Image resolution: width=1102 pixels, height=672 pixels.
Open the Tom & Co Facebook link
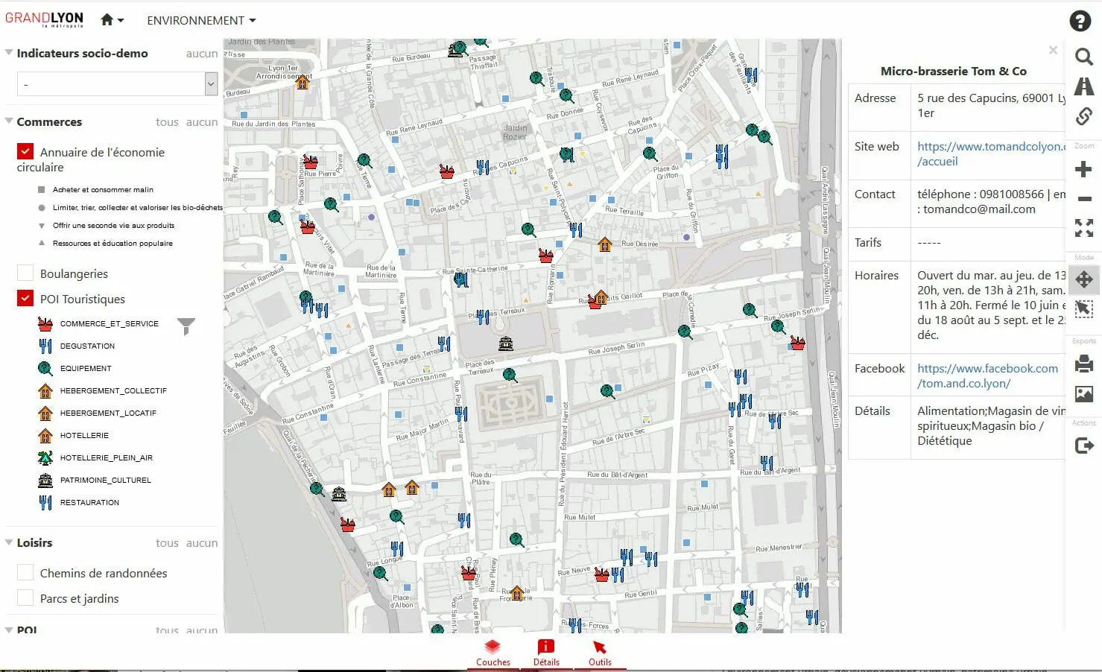click(987, 375)
